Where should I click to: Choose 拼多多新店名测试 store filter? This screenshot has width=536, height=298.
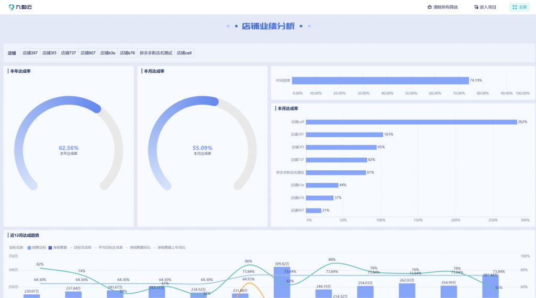point(155,53)
